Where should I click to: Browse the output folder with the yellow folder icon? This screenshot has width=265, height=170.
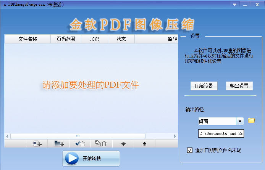pyautogui.click(x=251, y=120)
